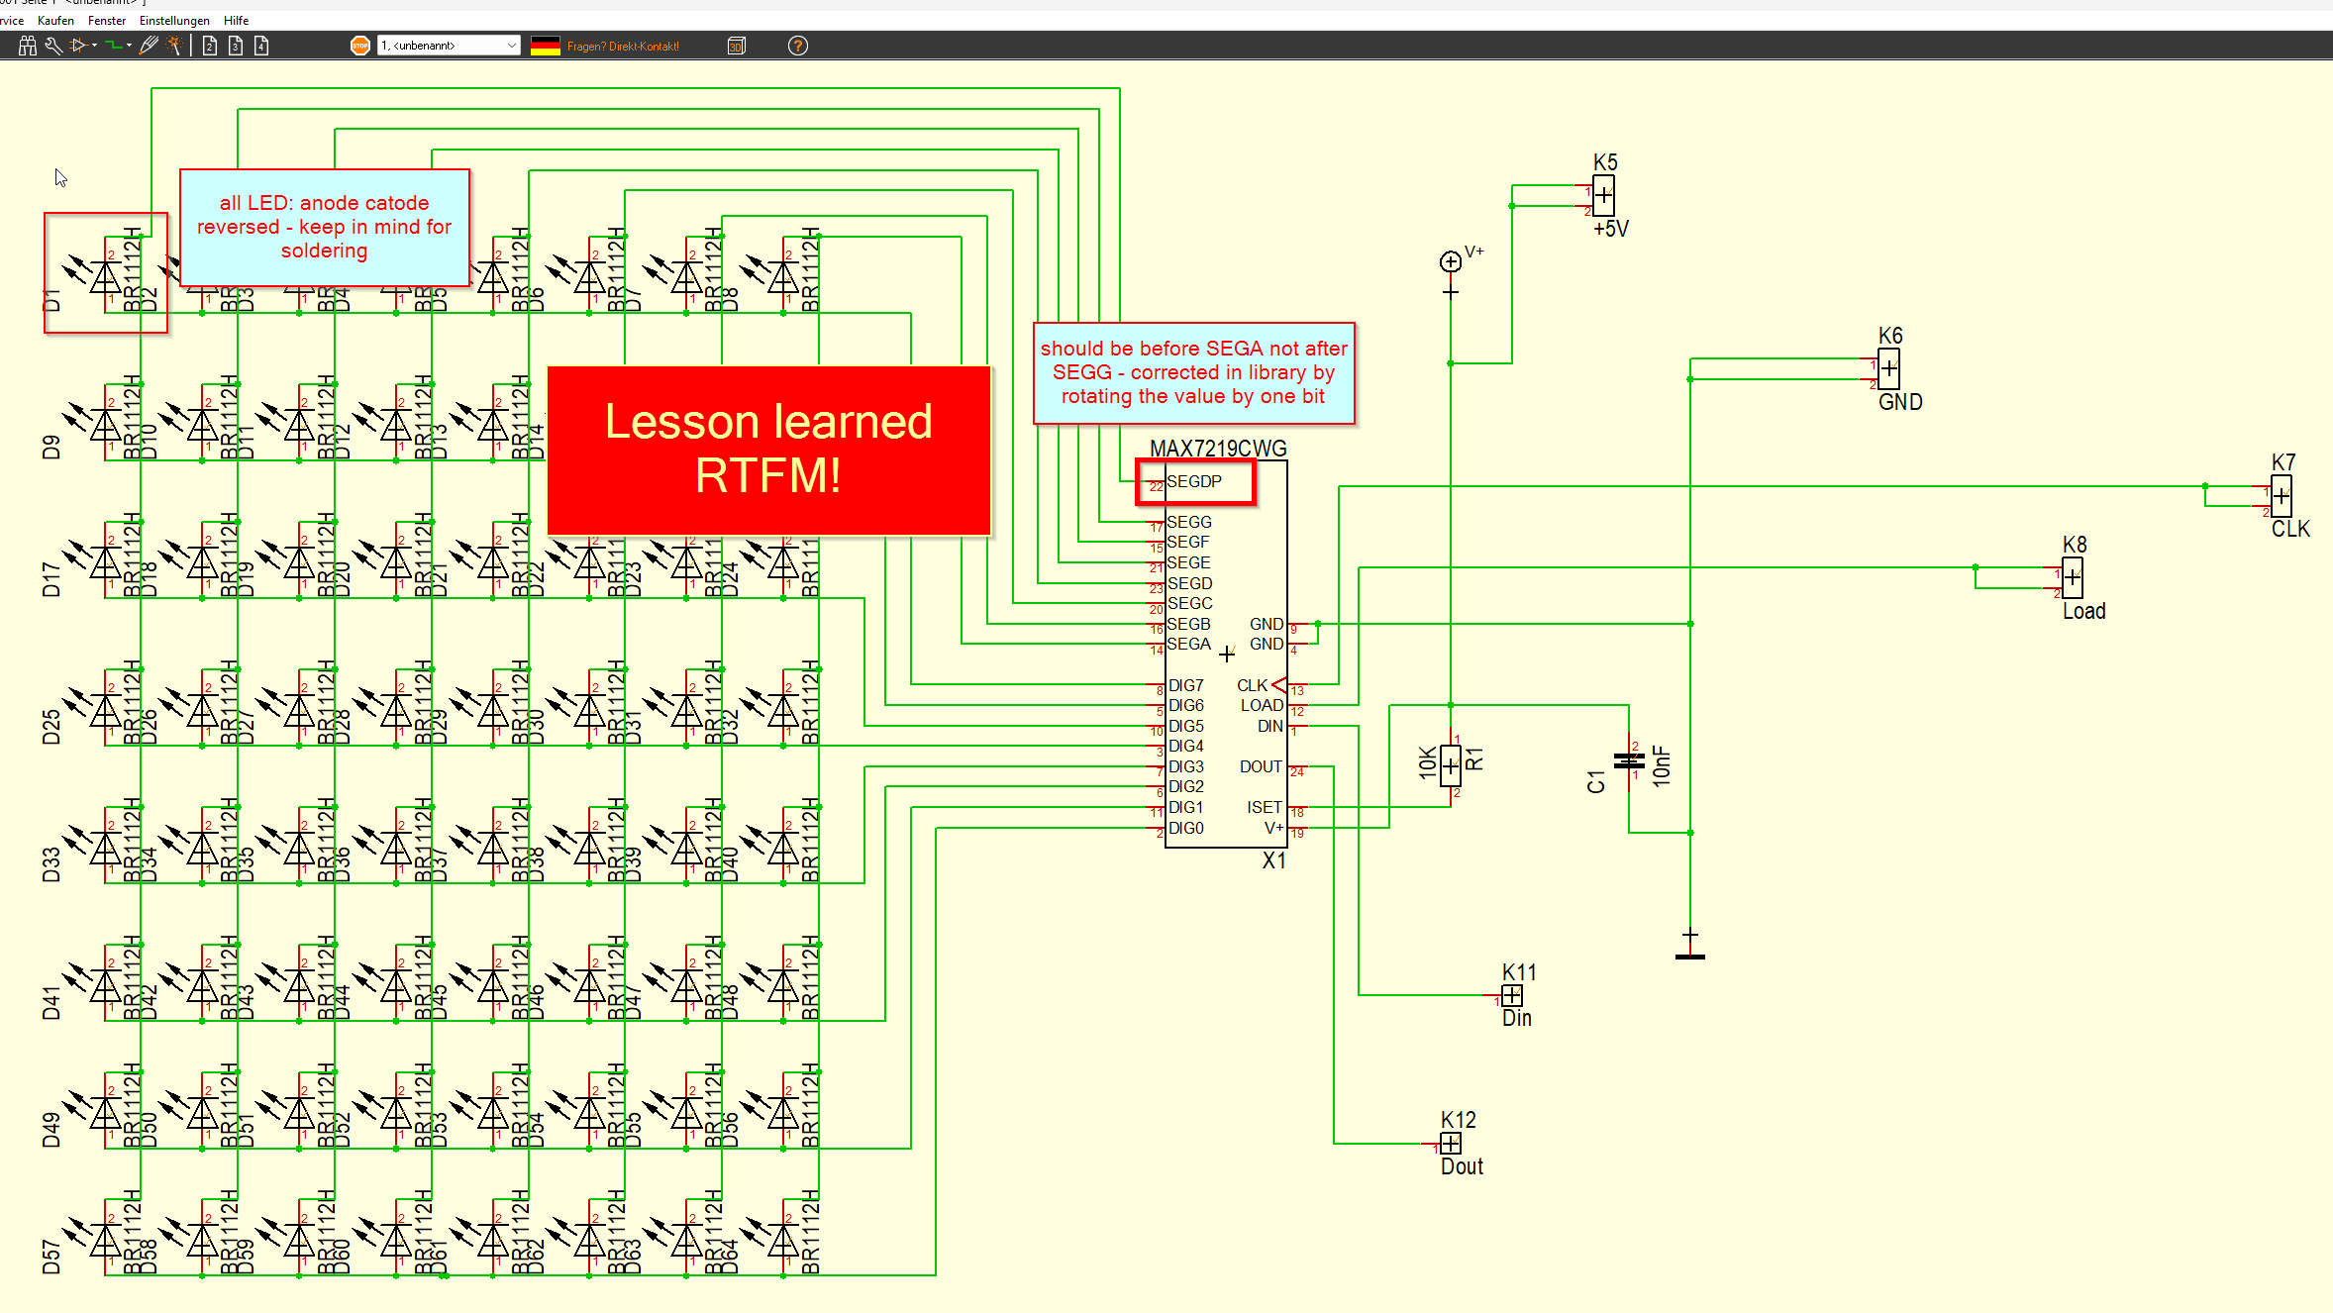Open the Hilfe menu

[x=236, y=21]
